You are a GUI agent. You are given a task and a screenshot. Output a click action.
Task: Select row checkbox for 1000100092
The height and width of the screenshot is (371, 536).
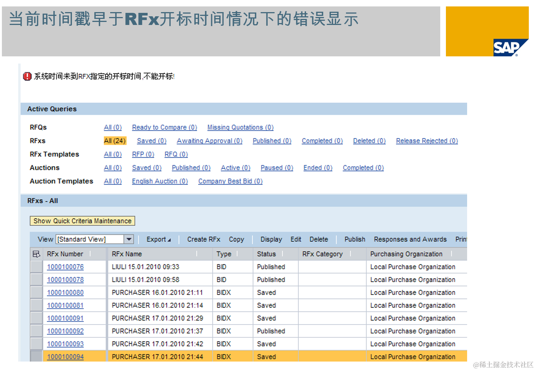[36, 331]
